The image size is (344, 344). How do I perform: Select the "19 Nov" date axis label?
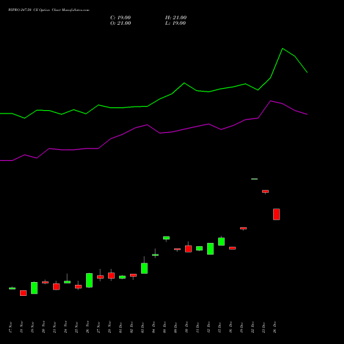click(x=32, y=327)
